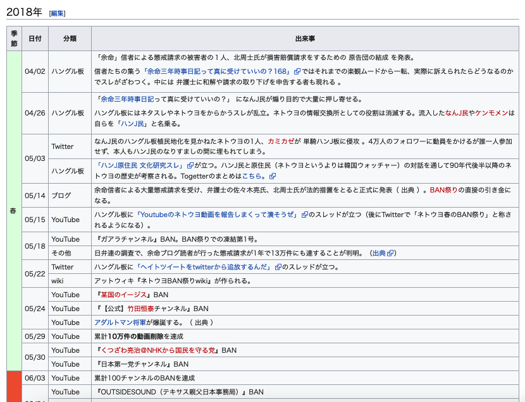
Task: Click external-link icon after こちら。
Action: point(273,176)
